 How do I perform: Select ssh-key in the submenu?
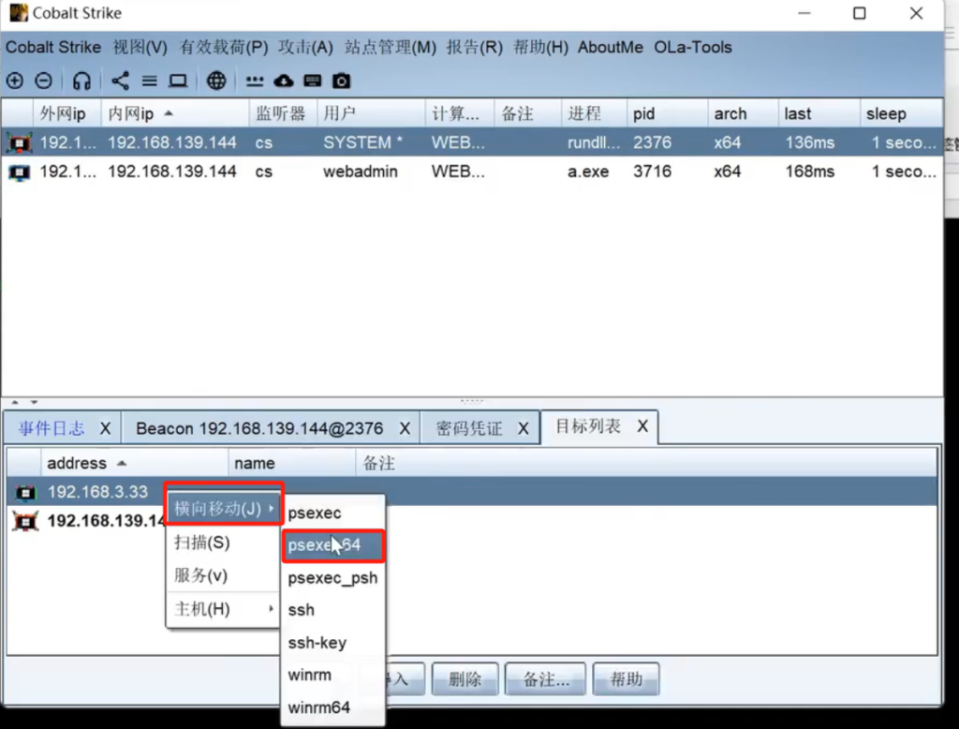(332, 643)
